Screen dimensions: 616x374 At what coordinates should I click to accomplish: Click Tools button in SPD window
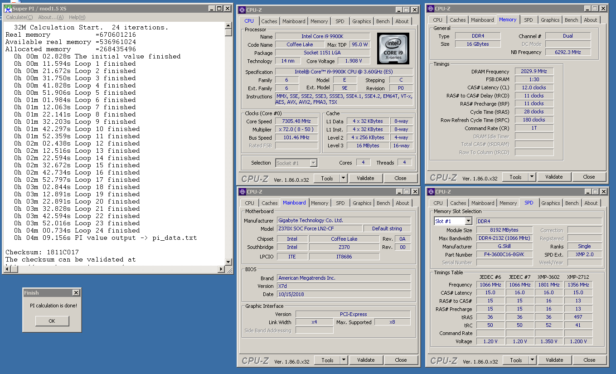point(516,360)
